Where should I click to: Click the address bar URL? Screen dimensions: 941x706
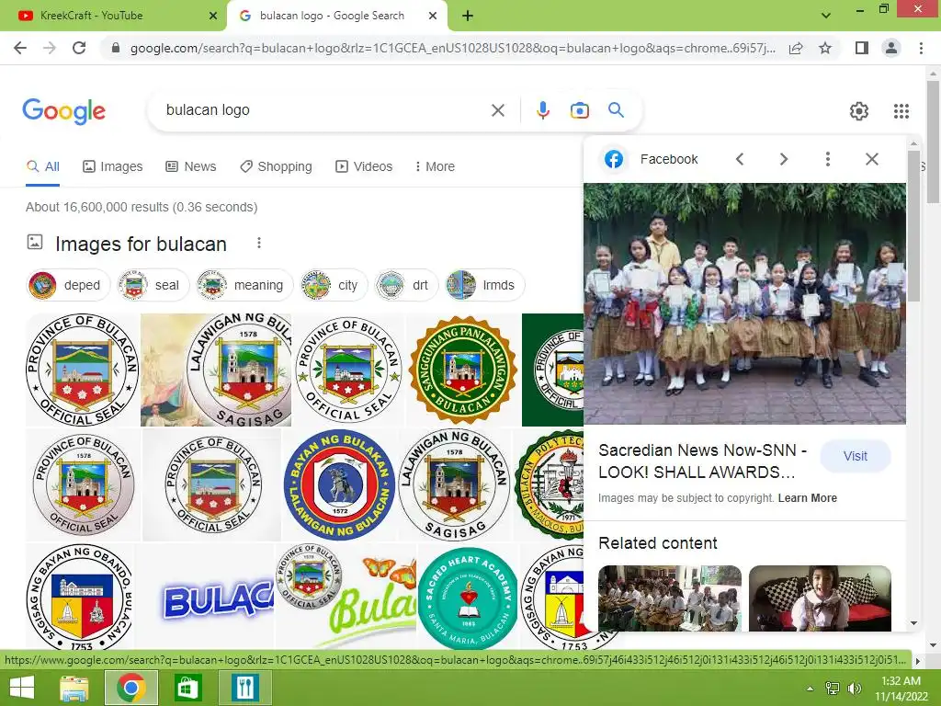(453, 48)
